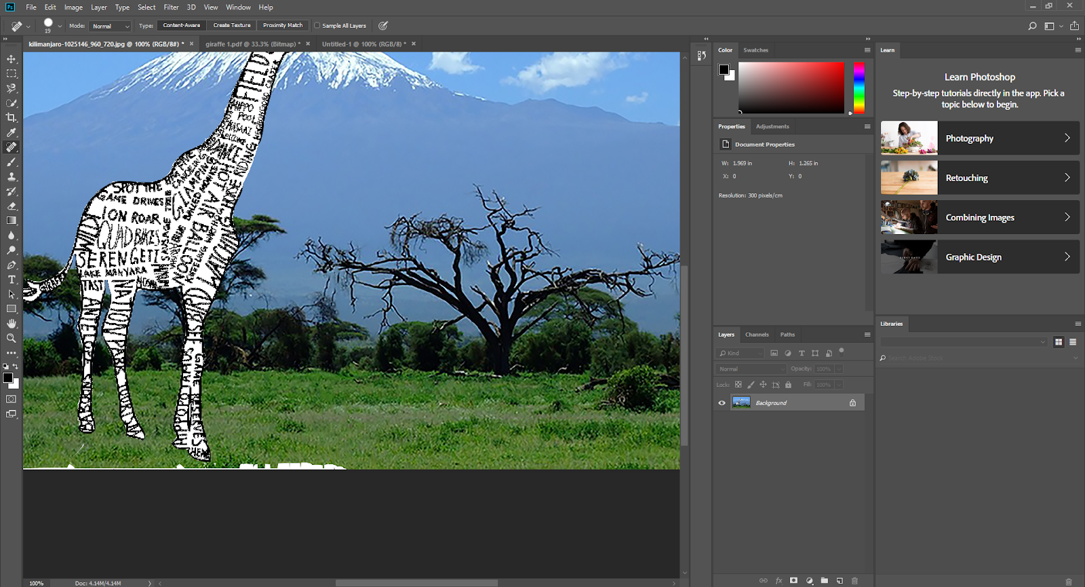
Task: Open the Select menu
Action: (x=146, y=7)
